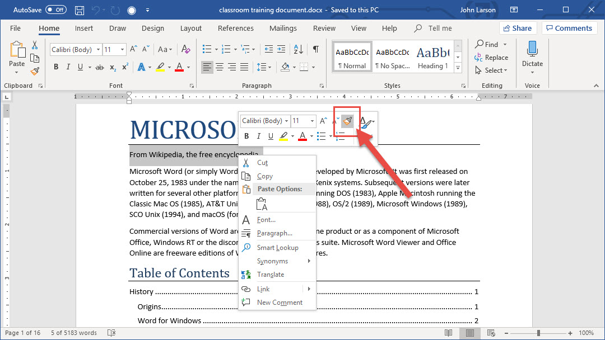The height and width of the screenshot is (340, 605).
Task: Toggle Italic in the mini toolbar
Action: tap(258, 136)
